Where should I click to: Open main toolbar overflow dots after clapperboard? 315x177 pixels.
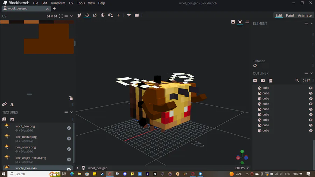point(142,15)
